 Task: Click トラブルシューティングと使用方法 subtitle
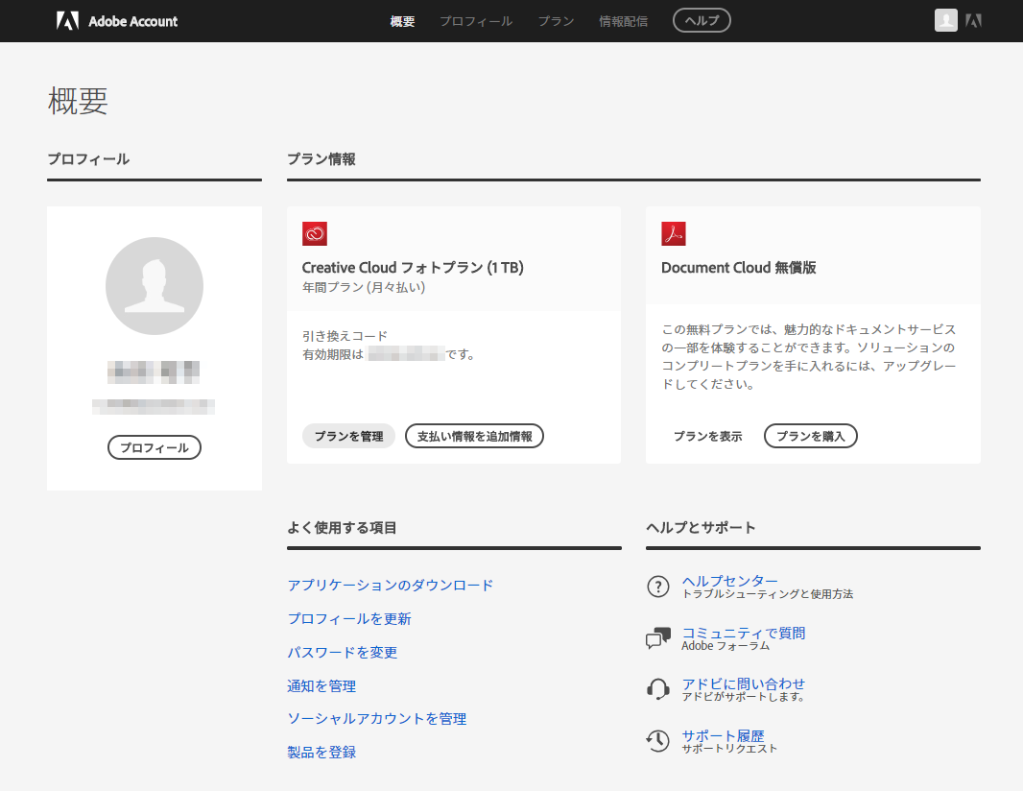[x=768, y=594]
